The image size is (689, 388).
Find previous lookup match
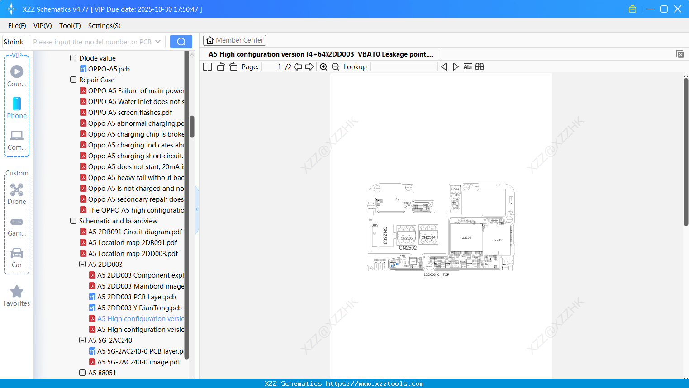pyautogui.click(x=444, y=67)
